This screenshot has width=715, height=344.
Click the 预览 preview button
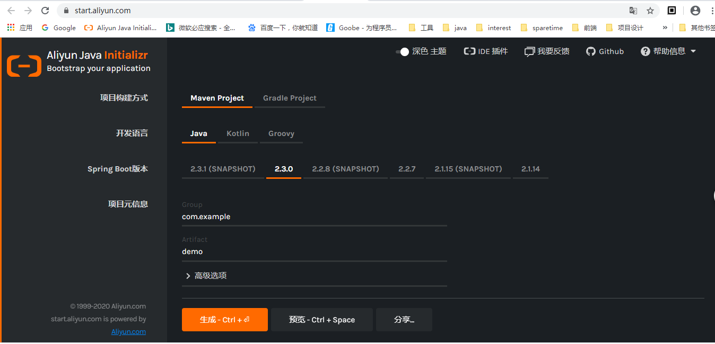click(322, 320)
